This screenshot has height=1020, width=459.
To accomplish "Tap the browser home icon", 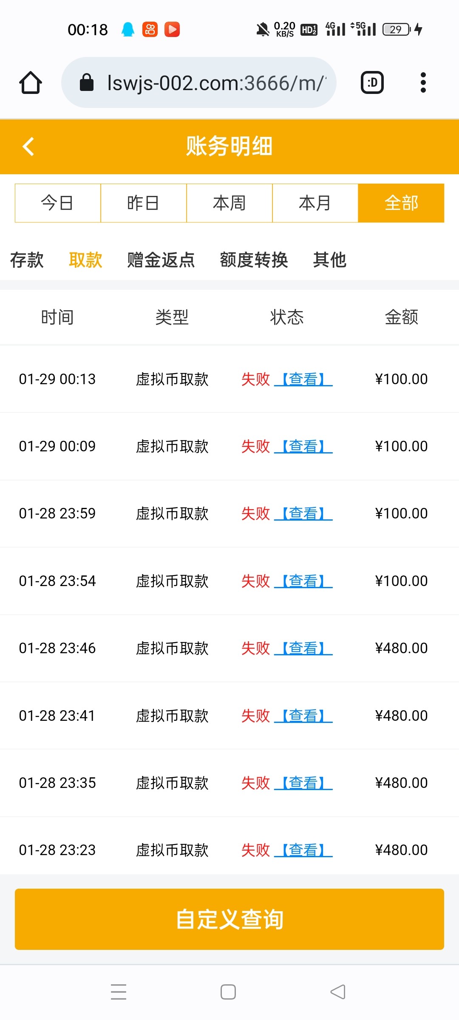I will tap(31, 82).
